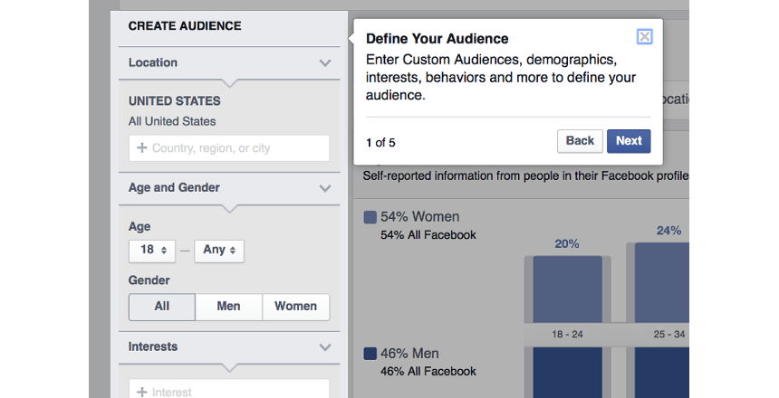Select All under Gender

click(x=161, y=307)
